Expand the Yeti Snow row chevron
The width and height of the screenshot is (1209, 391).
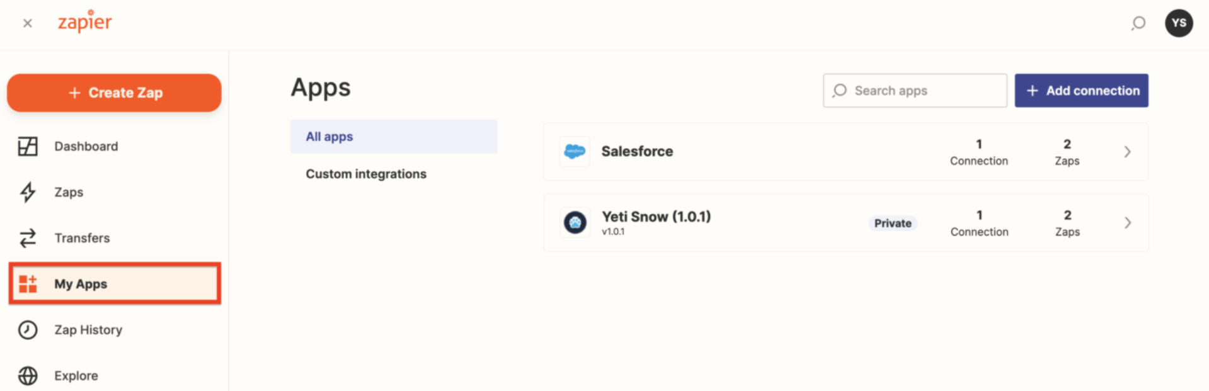pyautogui.click(x=1127, y=223)
